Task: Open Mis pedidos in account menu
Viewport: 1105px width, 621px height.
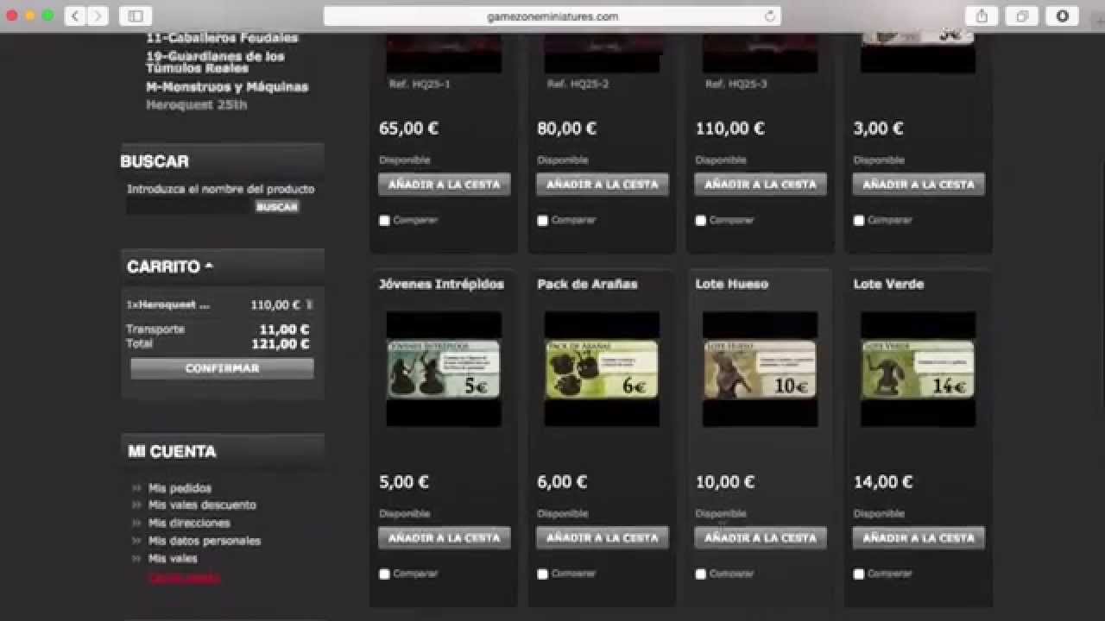Action: click(180, 488)
